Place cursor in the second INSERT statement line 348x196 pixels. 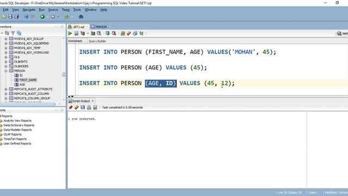tap(143, 68)
